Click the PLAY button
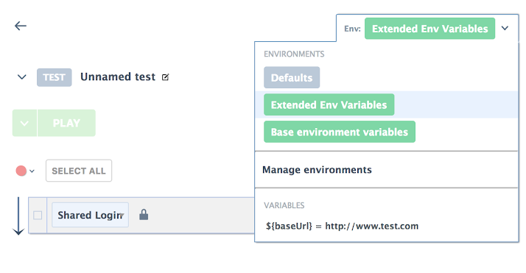The width and height of the screenshot is (526, 273). tap(66, 123)
